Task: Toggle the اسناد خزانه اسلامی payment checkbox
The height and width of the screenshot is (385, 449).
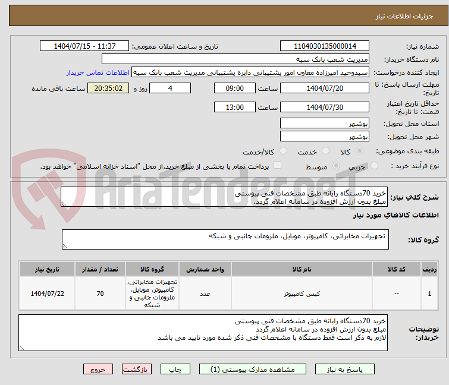Action: click(277, 165)
